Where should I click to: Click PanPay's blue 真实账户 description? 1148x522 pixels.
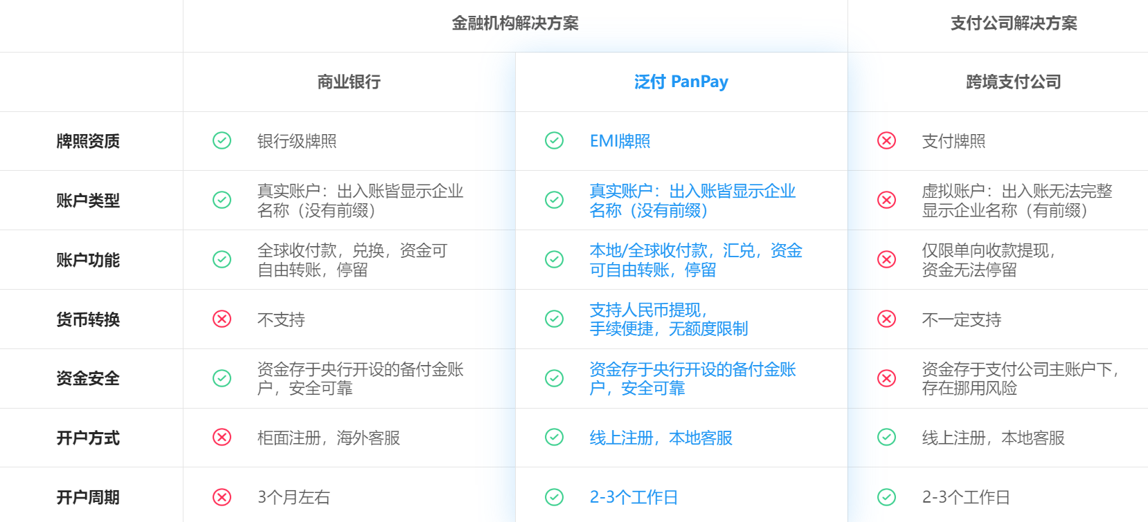(692, 201)
